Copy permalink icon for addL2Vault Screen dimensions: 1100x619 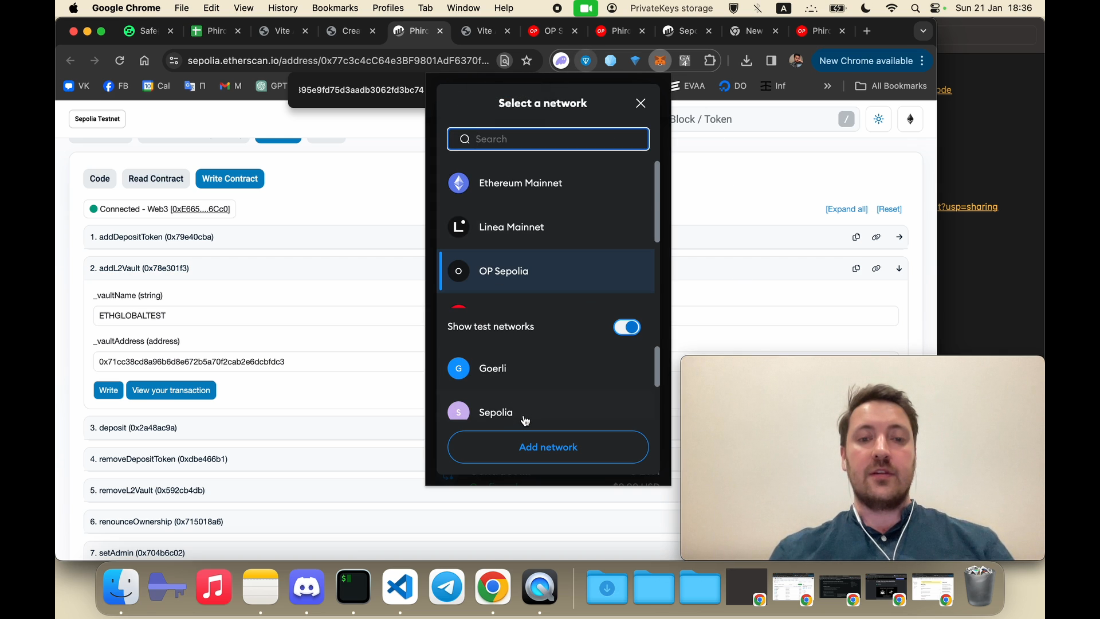(x=876, y=268)
